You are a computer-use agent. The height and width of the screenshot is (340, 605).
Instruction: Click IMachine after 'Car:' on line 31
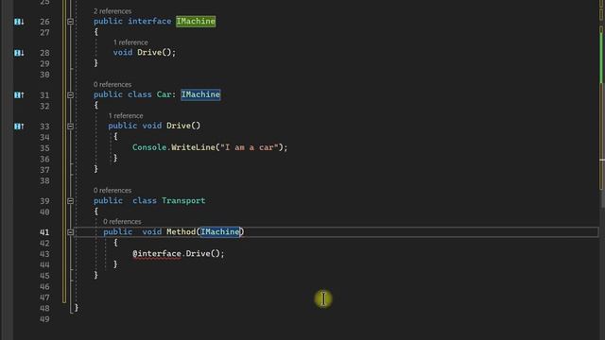point(200,94)
